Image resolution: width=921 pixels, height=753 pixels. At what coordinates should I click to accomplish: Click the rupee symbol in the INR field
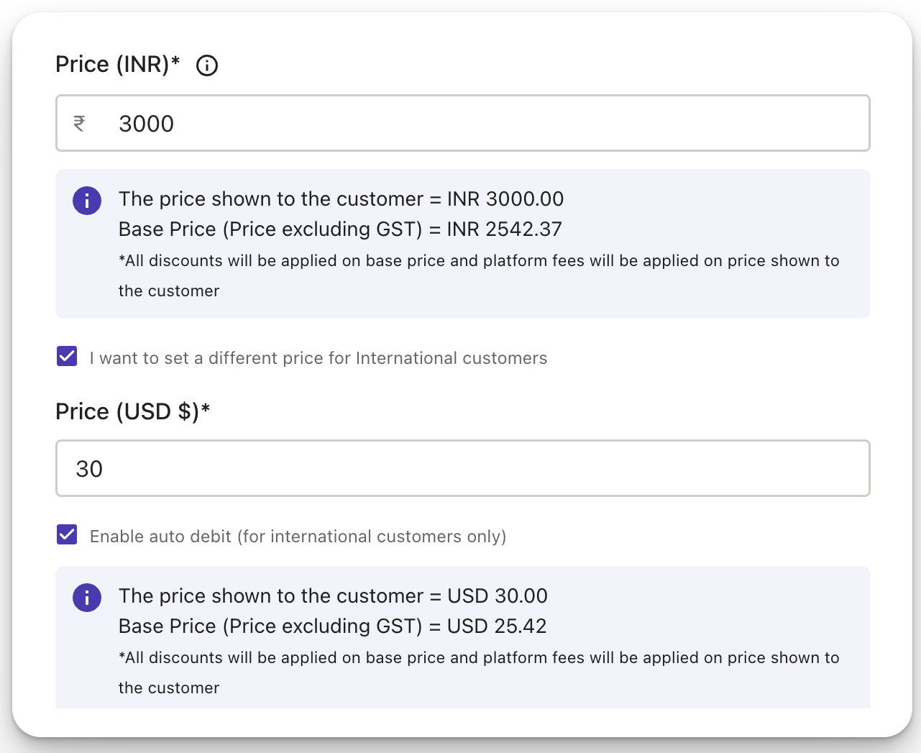pos(79,124)
